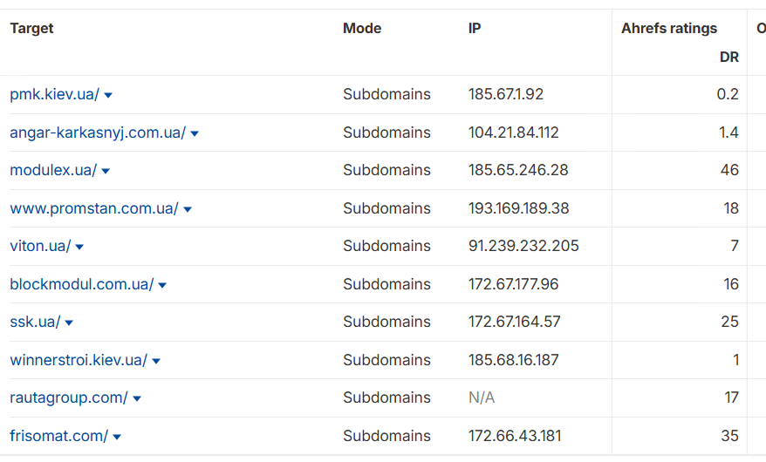The width and height of the screenshot is (766, 462).
Task: Open winnerstroi.kiev.ua/ link
Action: (x=79, y=359)
